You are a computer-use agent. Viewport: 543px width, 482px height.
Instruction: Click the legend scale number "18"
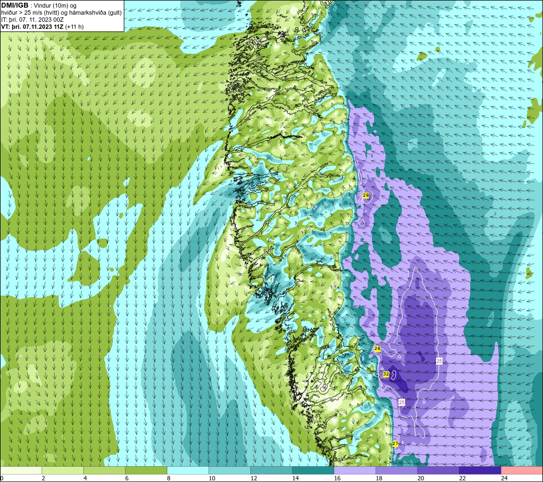(x=379, y=478)
